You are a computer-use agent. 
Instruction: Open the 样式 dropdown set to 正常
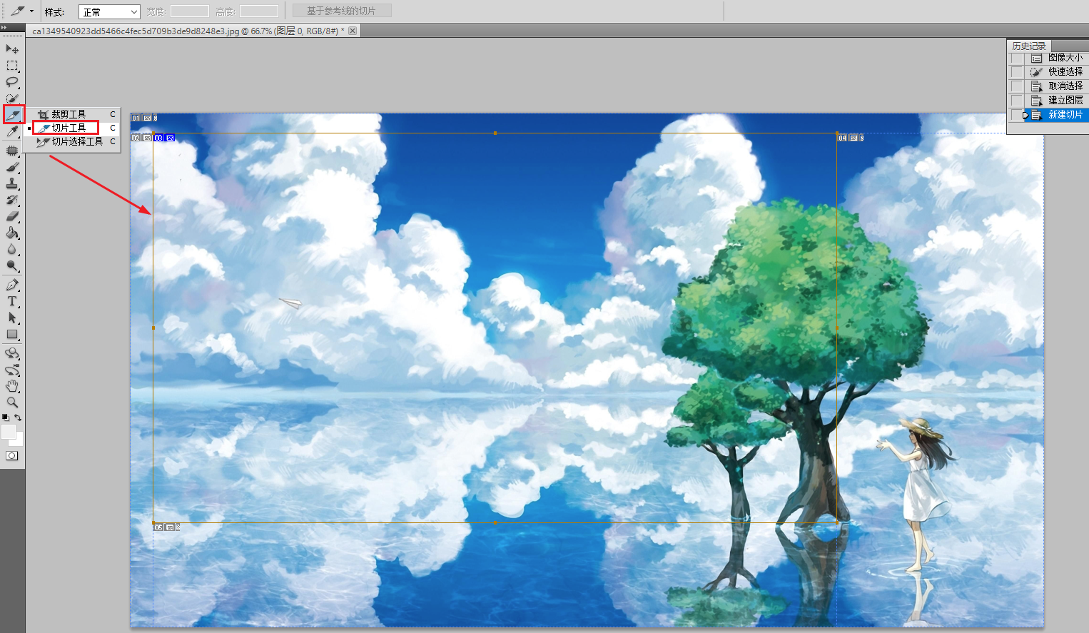[109, 12]
